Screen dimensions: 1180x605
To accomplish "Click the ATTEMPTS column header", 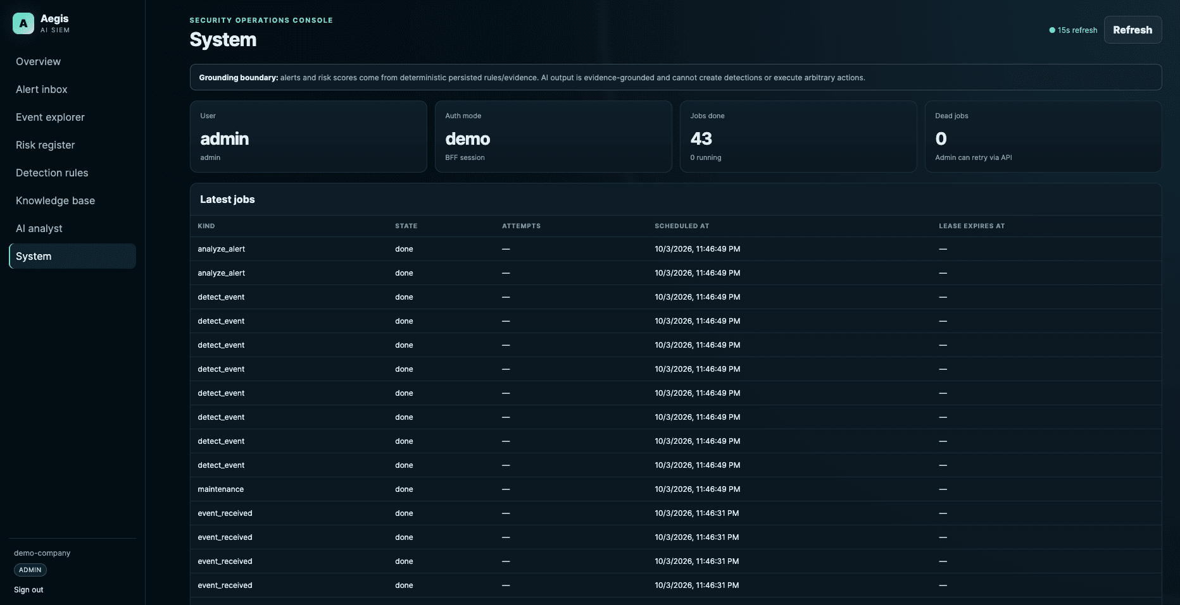I will 521,226.
